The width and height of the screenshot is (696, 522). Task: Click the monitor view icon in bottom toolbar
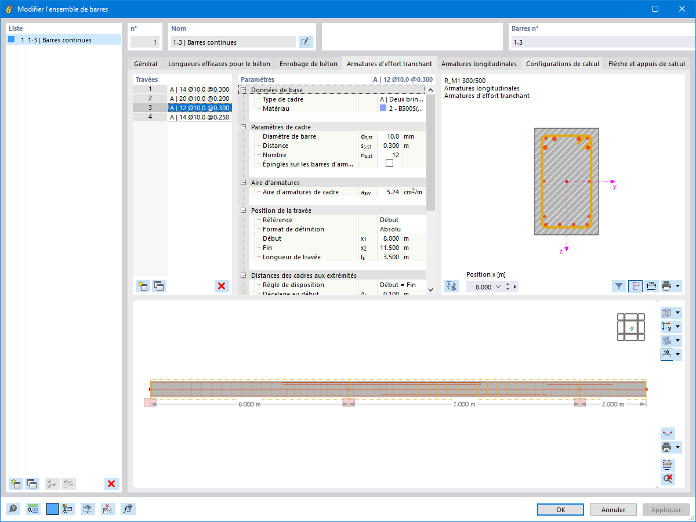pyautogui.click(x=88, y=509)
